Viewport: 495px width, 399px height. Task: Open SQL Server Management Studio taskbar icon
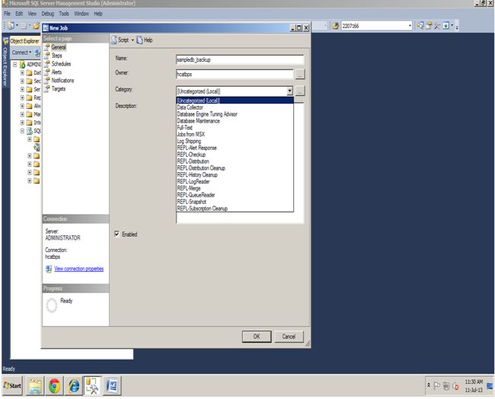click(x=92, y=386)
